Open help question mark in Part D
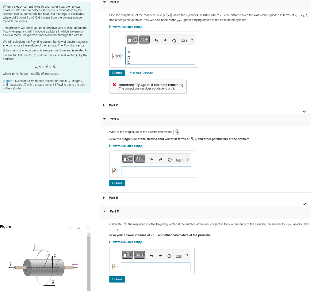Image resolution: width=314 pixels, height=291 pixels. (x=187, y=160)
